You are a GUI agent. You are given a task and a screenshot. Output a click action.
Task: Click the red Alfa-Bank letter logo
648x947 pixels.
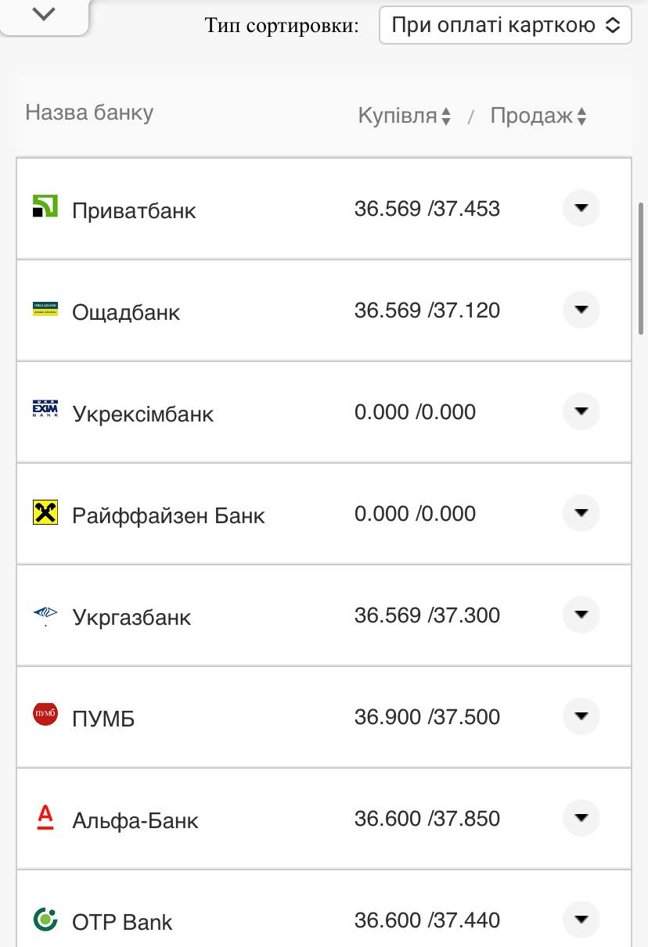tap(45, 817)
